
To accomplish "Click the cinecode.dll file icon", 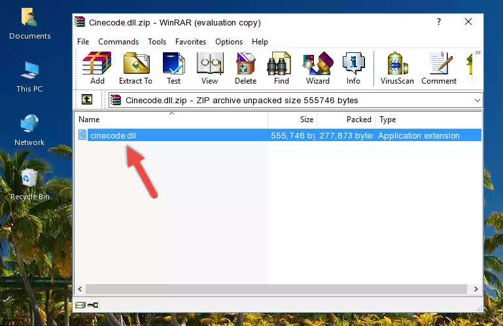I will 82,135.
